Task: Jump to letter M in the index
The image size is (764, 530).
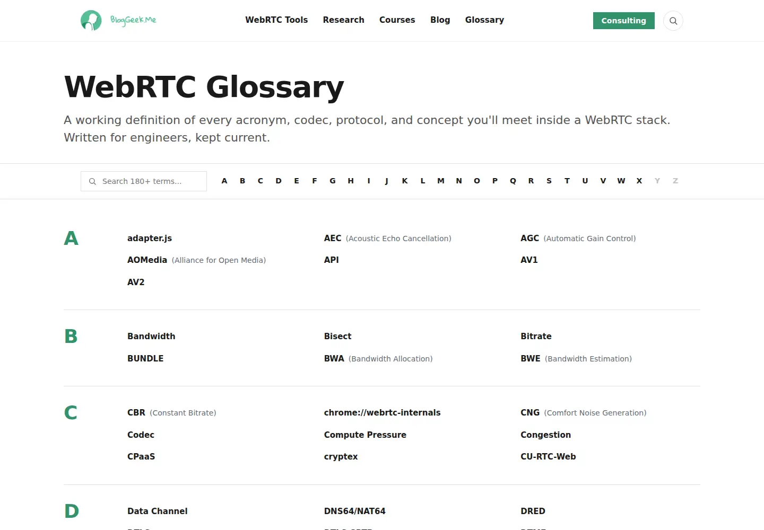Action: tap(441, 181)
